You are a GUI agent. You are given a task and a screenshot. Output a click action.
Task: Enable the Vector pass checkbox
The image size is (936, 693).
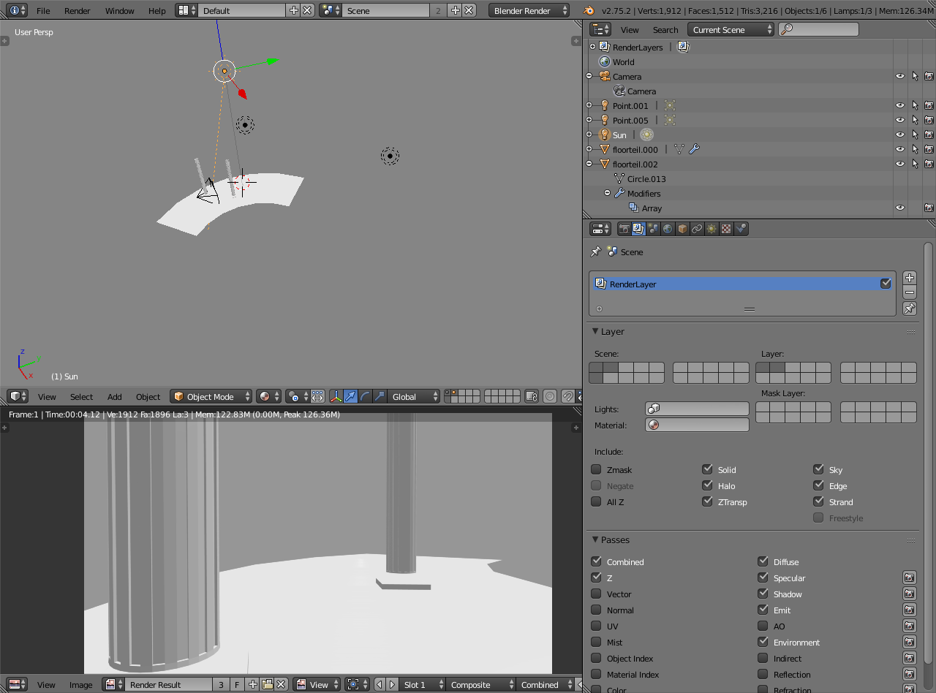pyautogui.click(x=596, y=594)
